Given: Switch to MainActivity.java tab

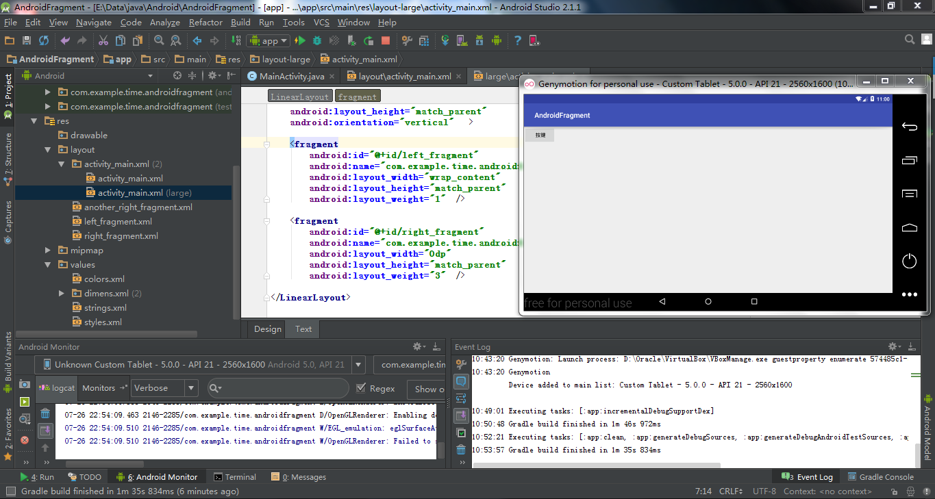Looking at the screenshot, I should [291, 76].
